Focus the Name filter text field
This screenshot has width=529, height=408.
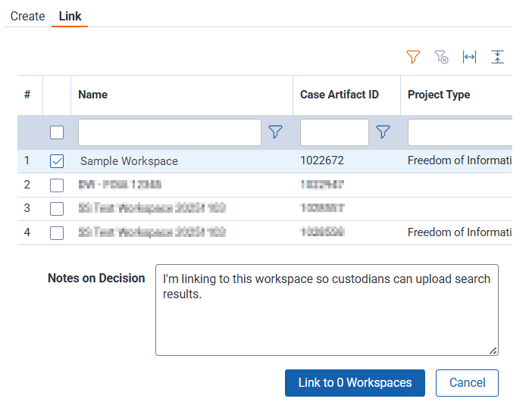tap(170, 132)
